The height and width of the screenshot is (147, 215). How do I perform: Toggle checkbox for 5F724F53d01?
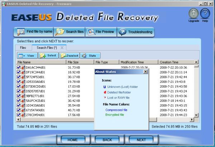click(x=19, y=77)
